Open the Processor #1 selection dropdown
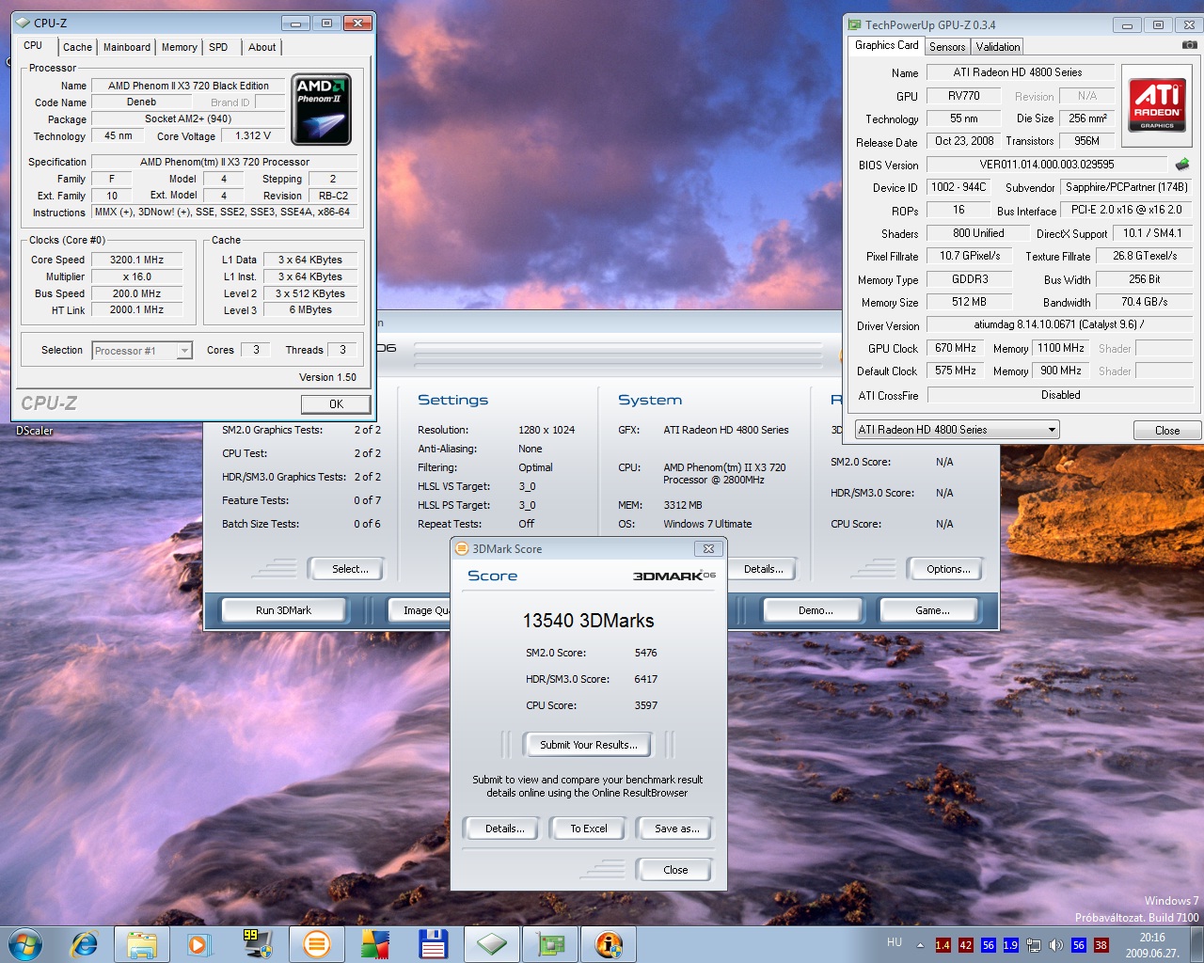 (x=142, y=351)
